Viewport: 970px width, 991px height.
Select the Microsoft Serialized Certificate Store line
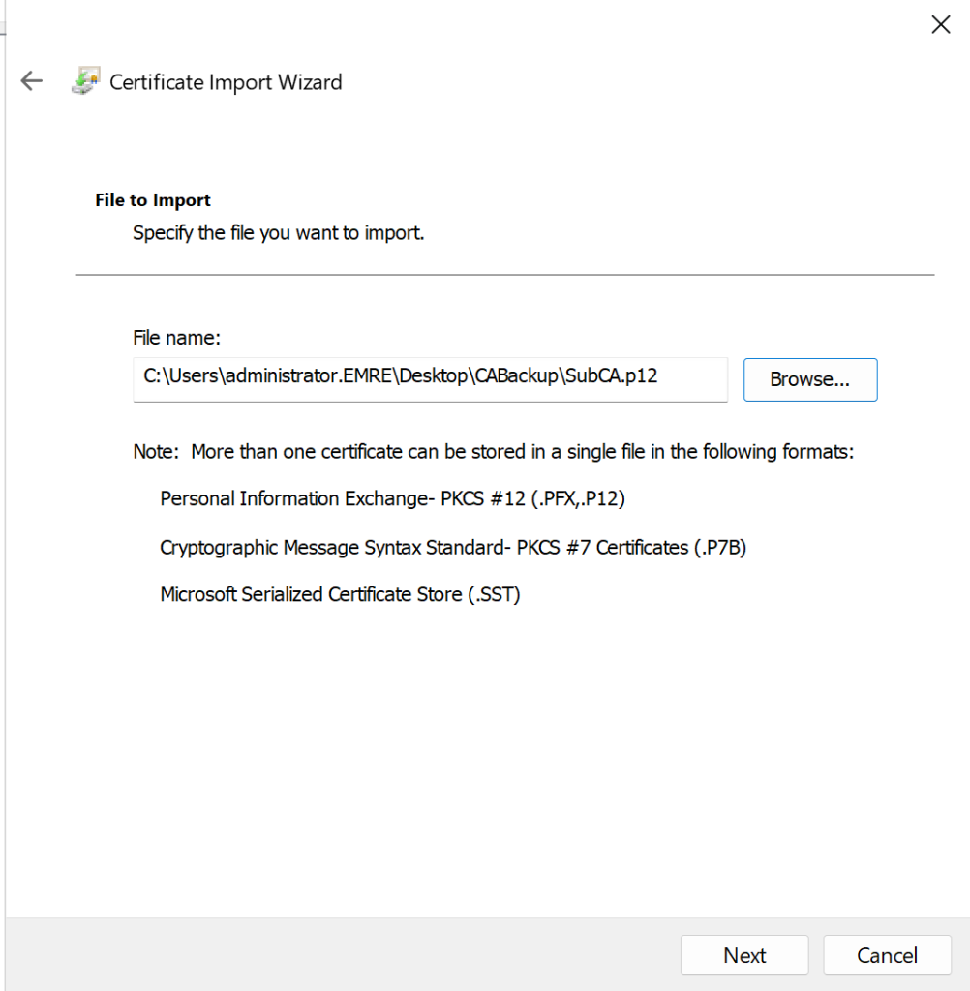click(341, 594)
